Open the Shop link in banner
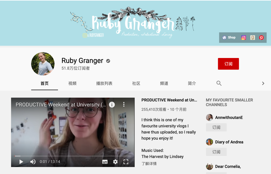This screenshot has height=174, width=271. (x=229, y=37)
